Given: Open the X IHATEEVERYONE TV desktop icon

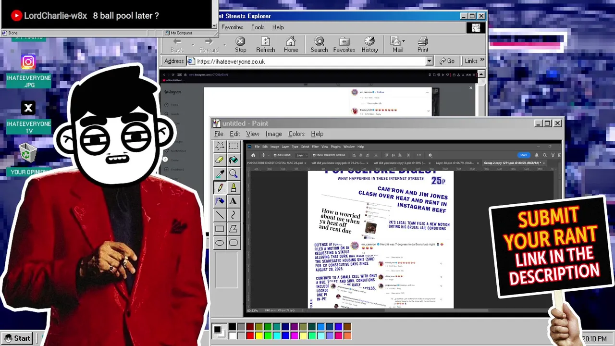Looking at the screenshot, I should tap(28, 117).
